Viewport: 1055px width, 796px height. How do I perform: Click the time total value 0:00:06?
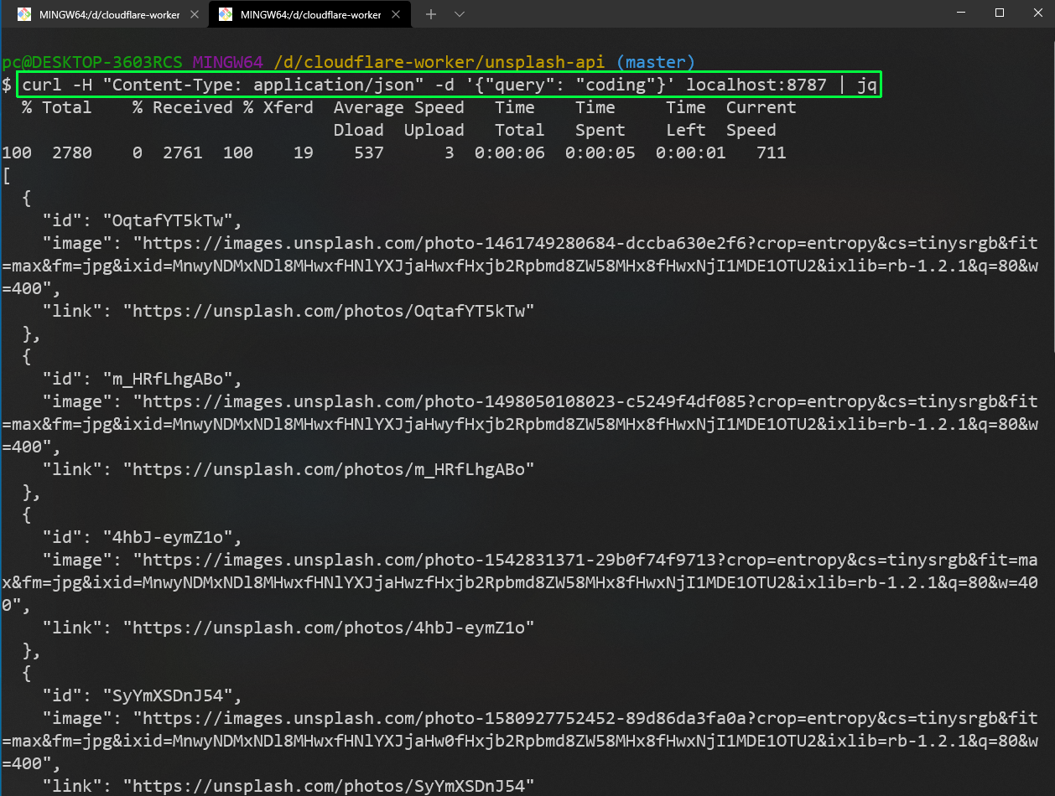click(509, 153)
